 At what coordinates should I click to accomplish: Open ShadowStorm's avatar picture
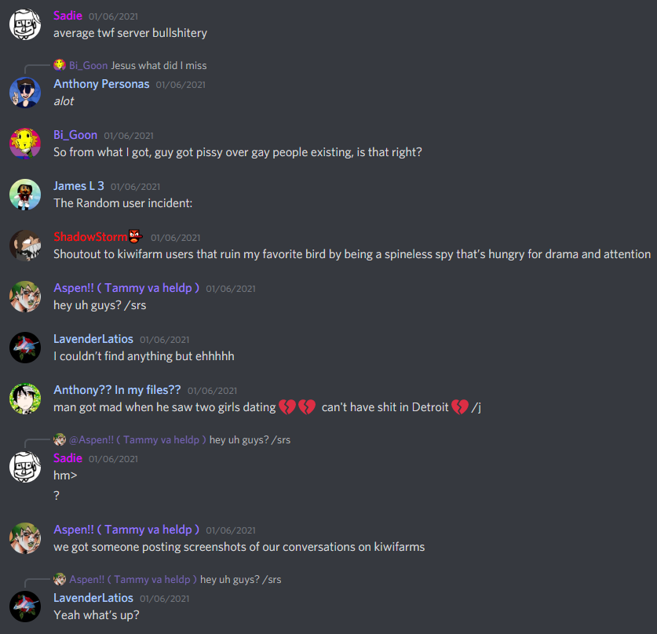point(25,246)
